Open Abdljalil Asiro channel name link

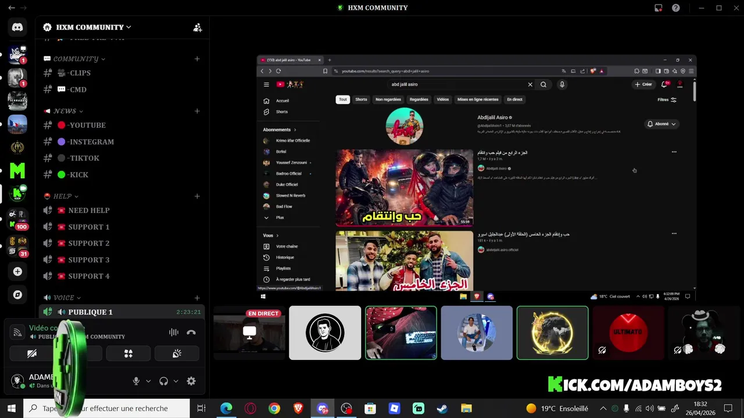coord(492,117)
